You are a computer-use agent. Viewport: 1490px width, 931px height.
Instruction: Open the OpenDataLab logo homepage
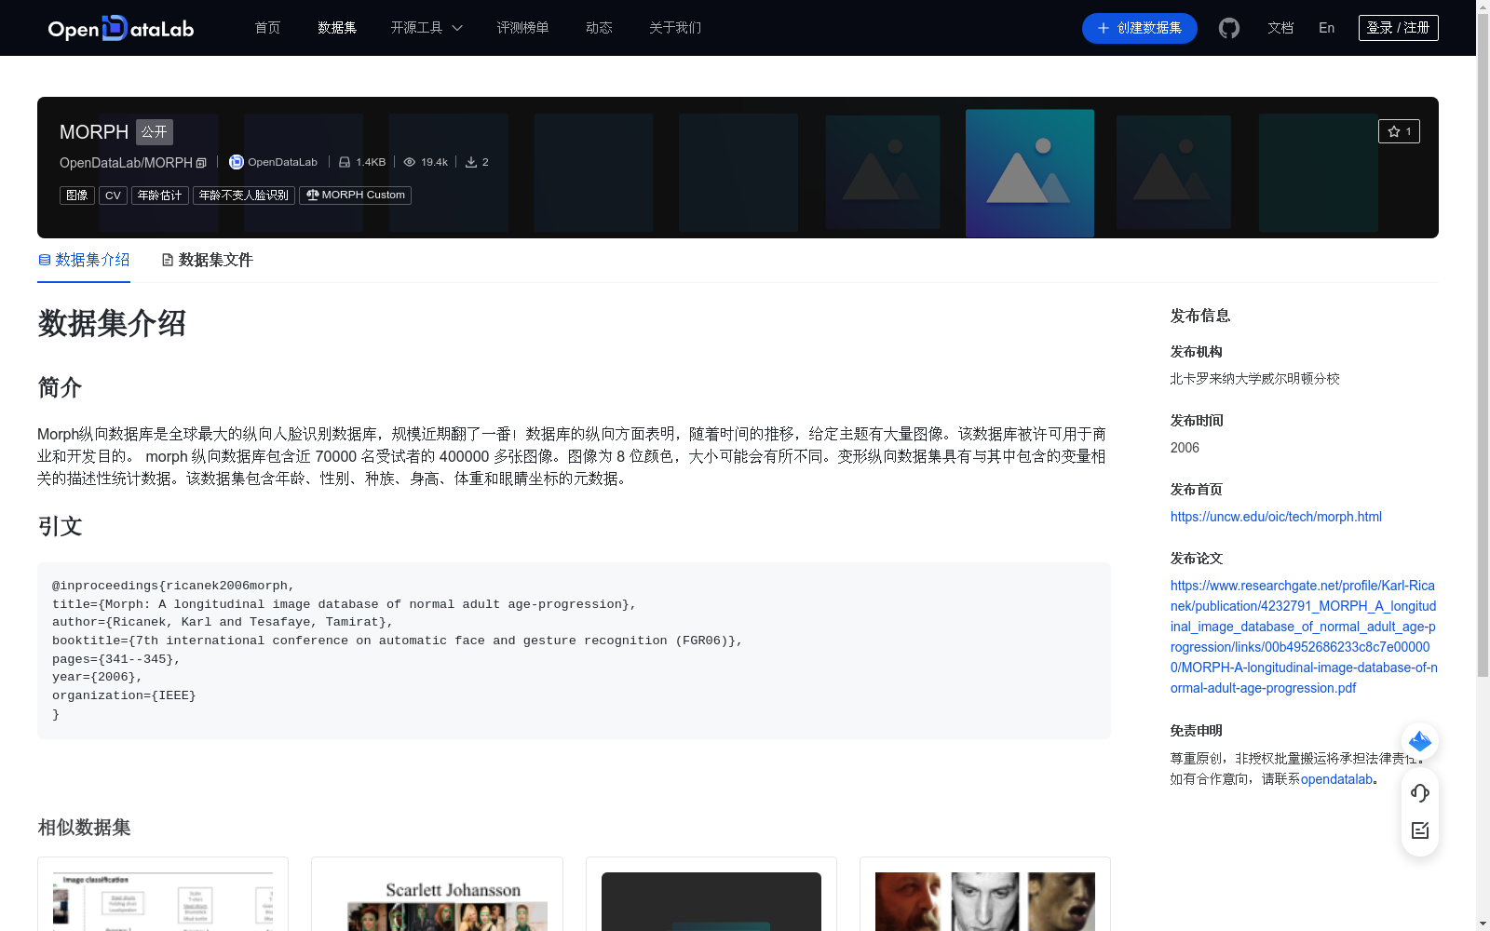pyautogui.click(x=121, y=28)
